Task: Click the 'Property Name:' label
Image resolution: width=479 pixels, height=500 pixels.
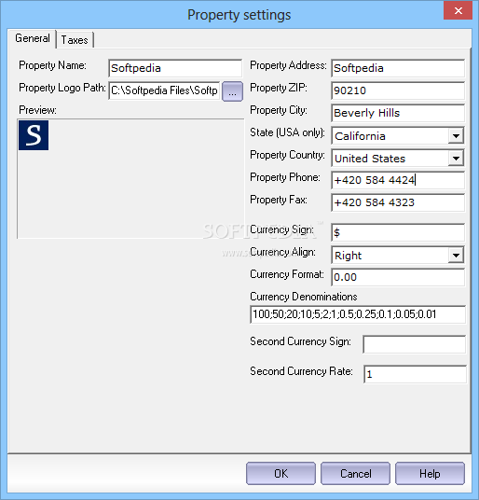Action: pyautogui.click(x=52, y=65)
